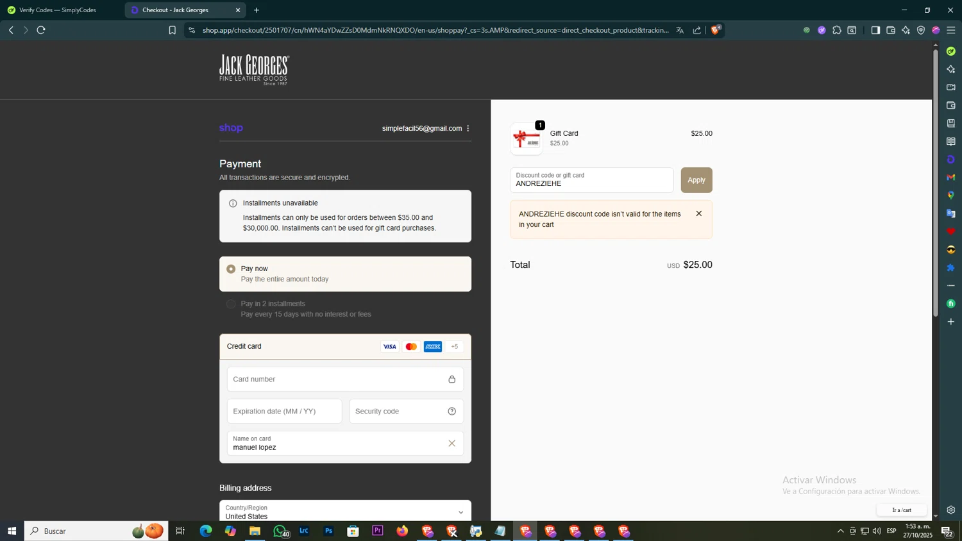962x541 pixels.
Task: Bookmark this page icon
Action: [172, 30]
